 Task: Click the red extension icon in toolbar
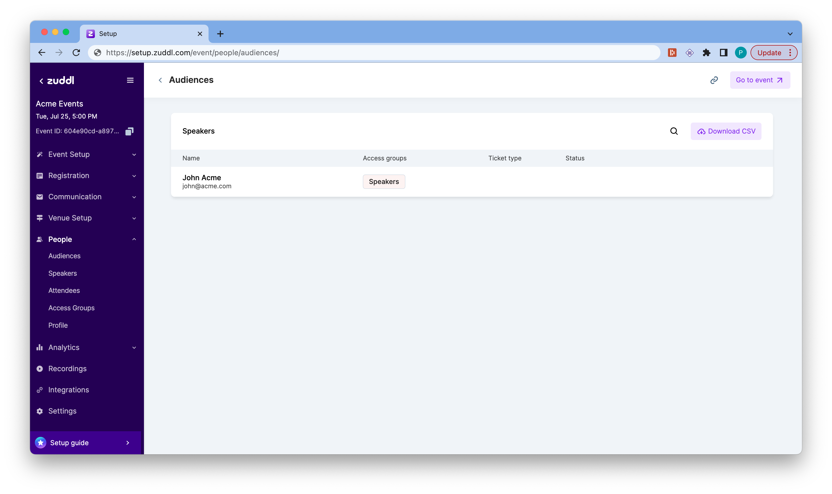click(672, 53)
